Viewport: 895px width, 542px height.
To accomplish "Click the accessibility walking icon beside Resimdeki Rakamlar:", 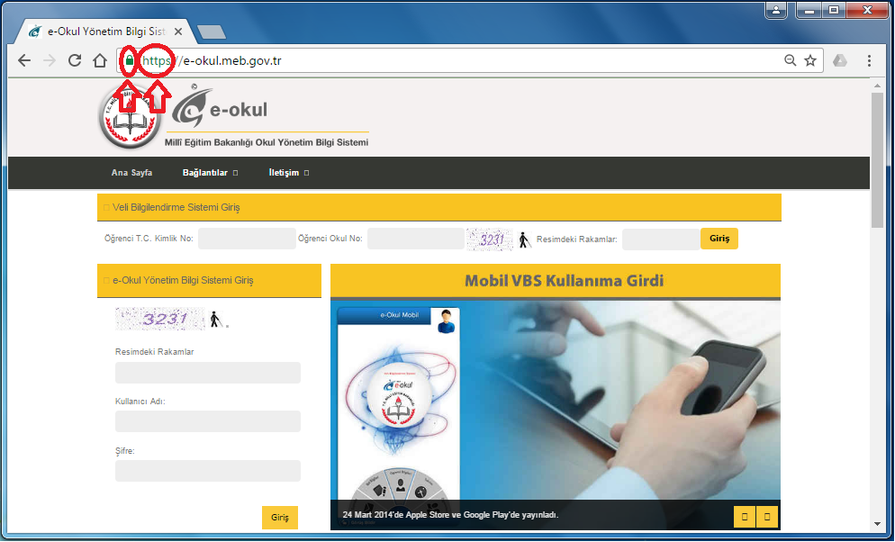I will [x=525, y=240].
